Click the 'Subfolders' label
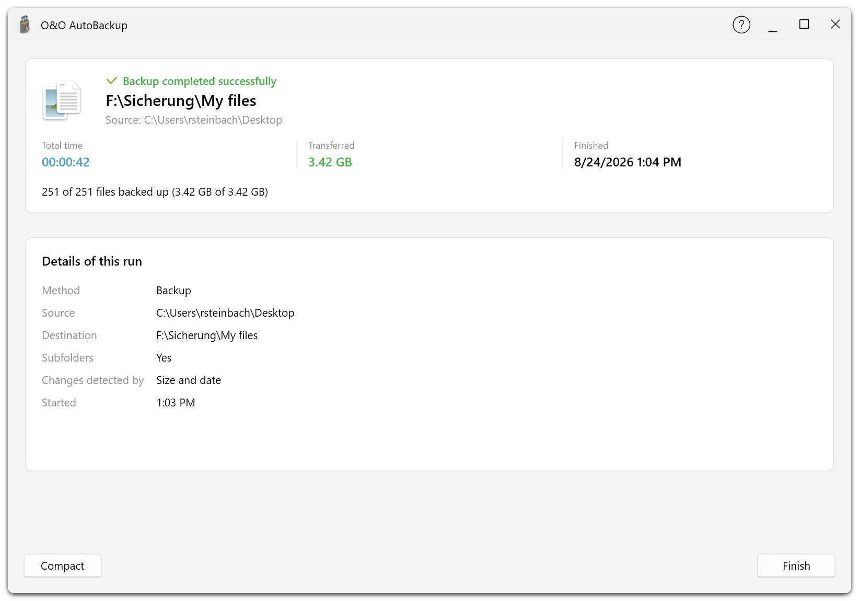 (67, 358)
